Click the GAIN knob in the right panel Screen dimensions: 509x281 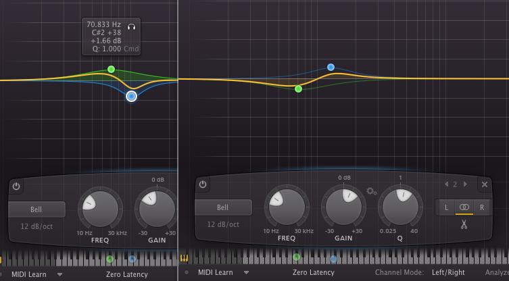(344, 207)
